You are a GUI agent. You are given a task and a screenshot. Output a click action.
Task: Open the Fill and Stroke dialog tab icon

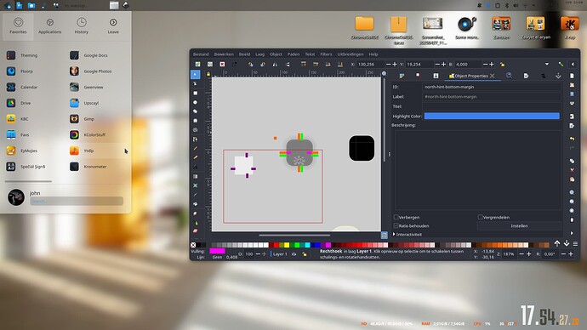click(402, 76)
